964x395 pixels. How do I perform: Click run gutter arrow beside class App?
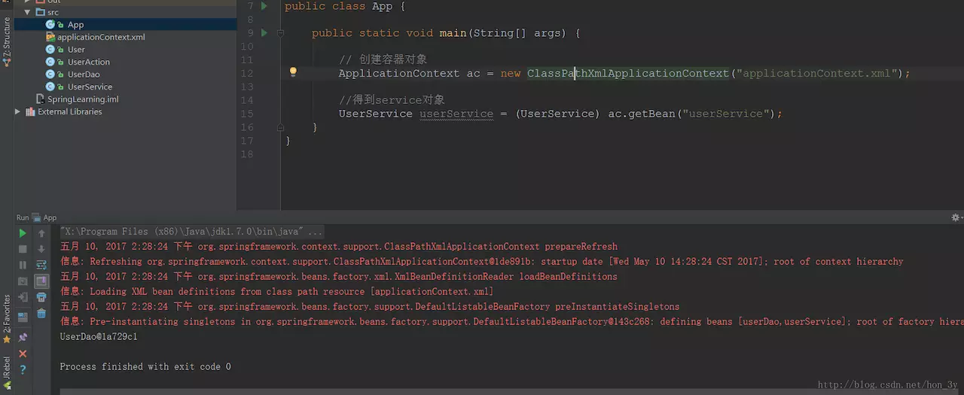(264, 6)
